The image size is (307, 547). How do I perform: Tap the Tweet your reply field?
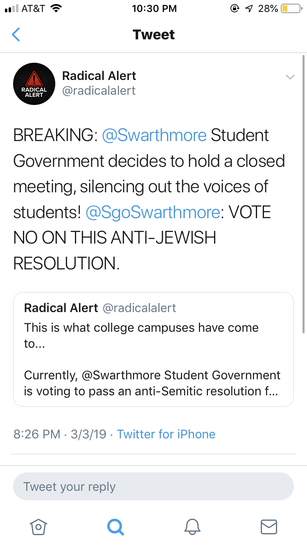153,487
